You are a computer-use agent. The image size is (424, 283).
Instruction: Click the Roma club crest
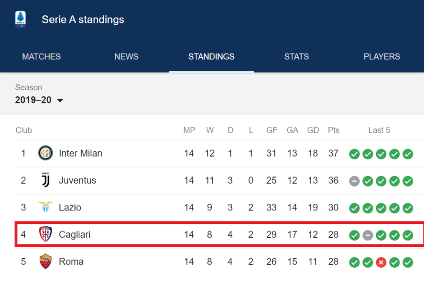(x=45, y=261)
